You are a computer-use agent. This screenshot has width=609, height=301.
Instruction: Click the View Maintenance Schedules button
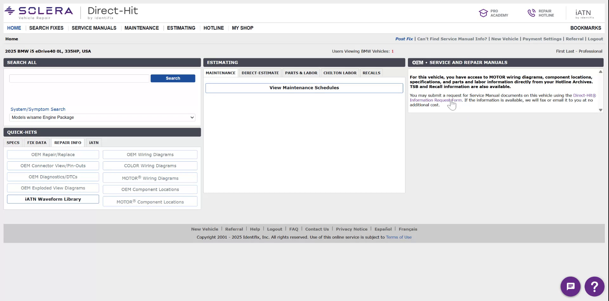[304, 87]
